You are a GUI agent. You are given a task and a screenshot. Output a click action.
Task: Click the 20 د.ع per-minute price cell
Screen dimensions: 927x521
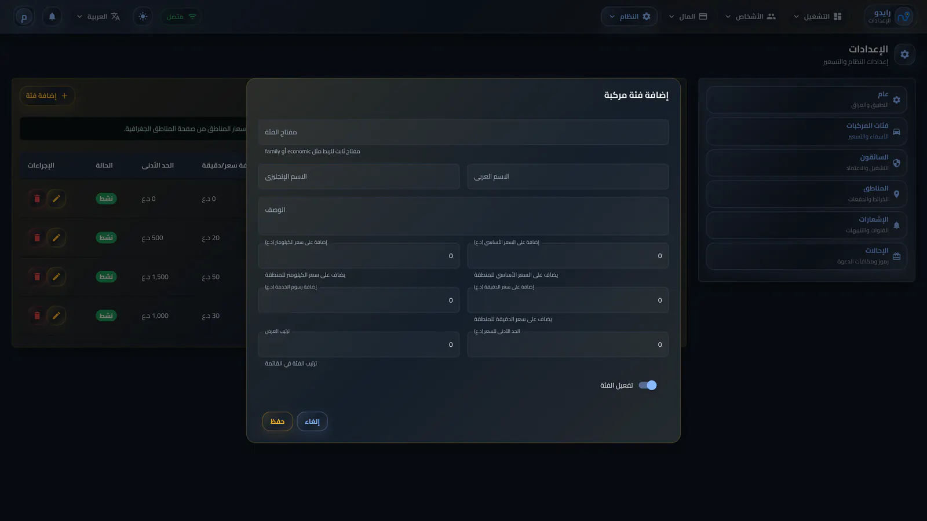point(211,238)
